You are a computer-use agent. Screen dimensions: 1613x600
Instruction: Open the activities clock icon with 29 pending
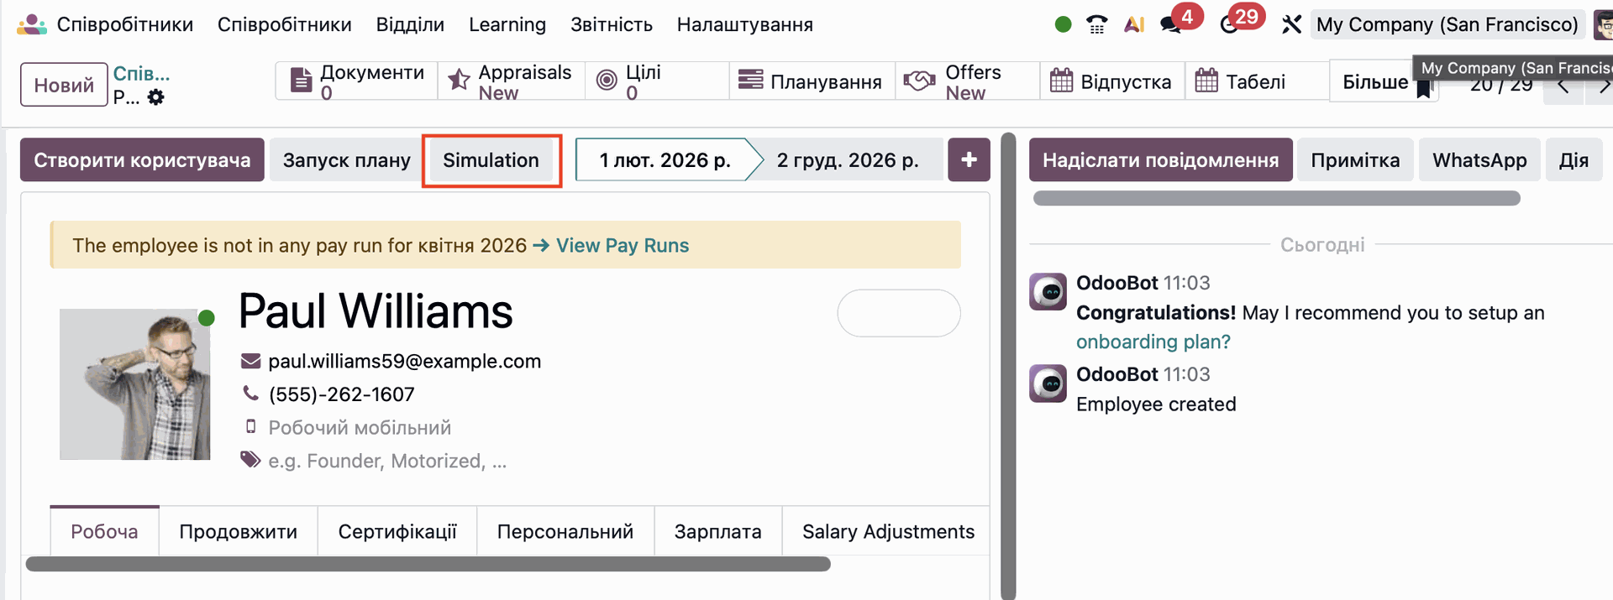pyautogui.click(x=1231, y=25)
